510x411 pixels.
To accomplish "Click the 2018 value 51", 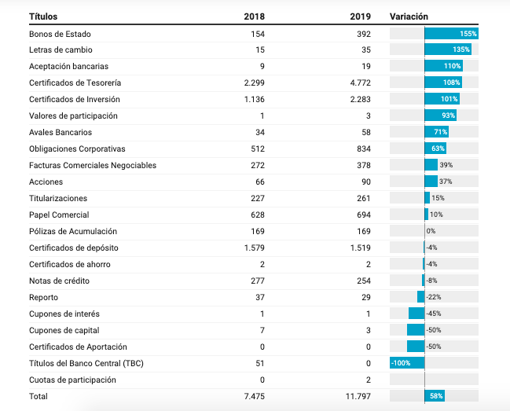I will click(x=260, y=364).
